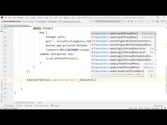Image resolution: width=167 pixels, height=125 pixels.
Task: Select first Executors.newSingleThreadExecutor suggestion
Action: coord(123,48)
